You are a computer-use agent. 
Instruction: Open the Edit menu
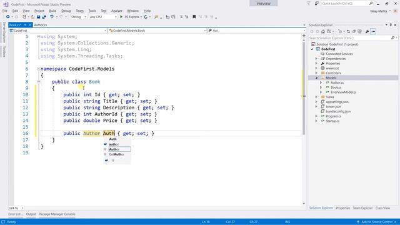[15, 11]
